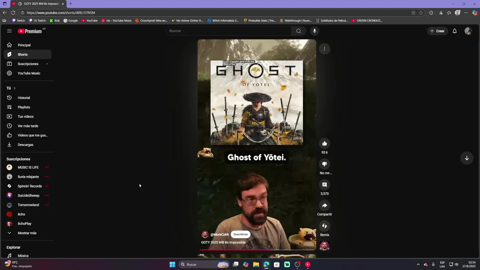The height and width of the screenshot is (270, 480).
Task: Click the Crear button
Action: [x=437, y=31]
